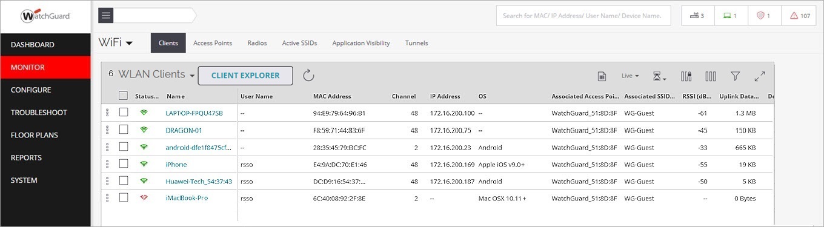
Task: Check the box for Huawei-Tech_54:37:43
Action: pos(124,180)
